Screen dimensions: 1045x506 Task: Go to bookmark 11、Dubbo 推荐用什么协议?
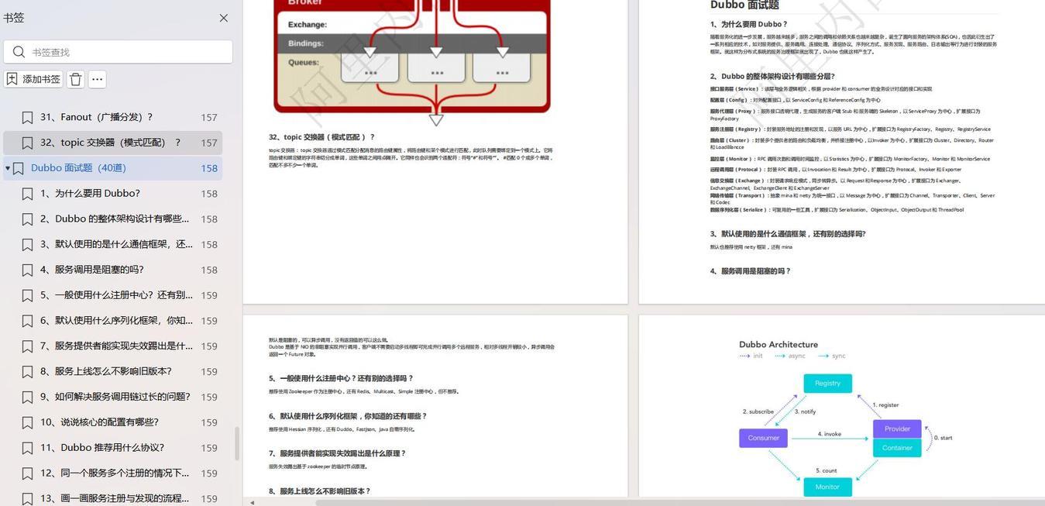(112, 448)
